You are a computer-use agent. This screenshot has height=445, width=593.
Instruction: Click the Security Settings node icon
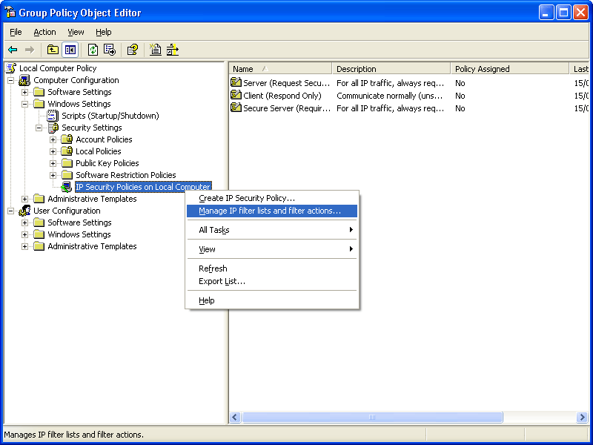point(53,128)
